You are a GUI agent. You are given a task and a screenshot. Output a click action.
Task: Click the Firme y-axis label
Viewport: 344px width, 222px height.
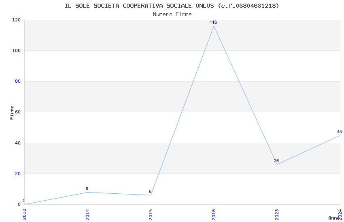(12, 113)
